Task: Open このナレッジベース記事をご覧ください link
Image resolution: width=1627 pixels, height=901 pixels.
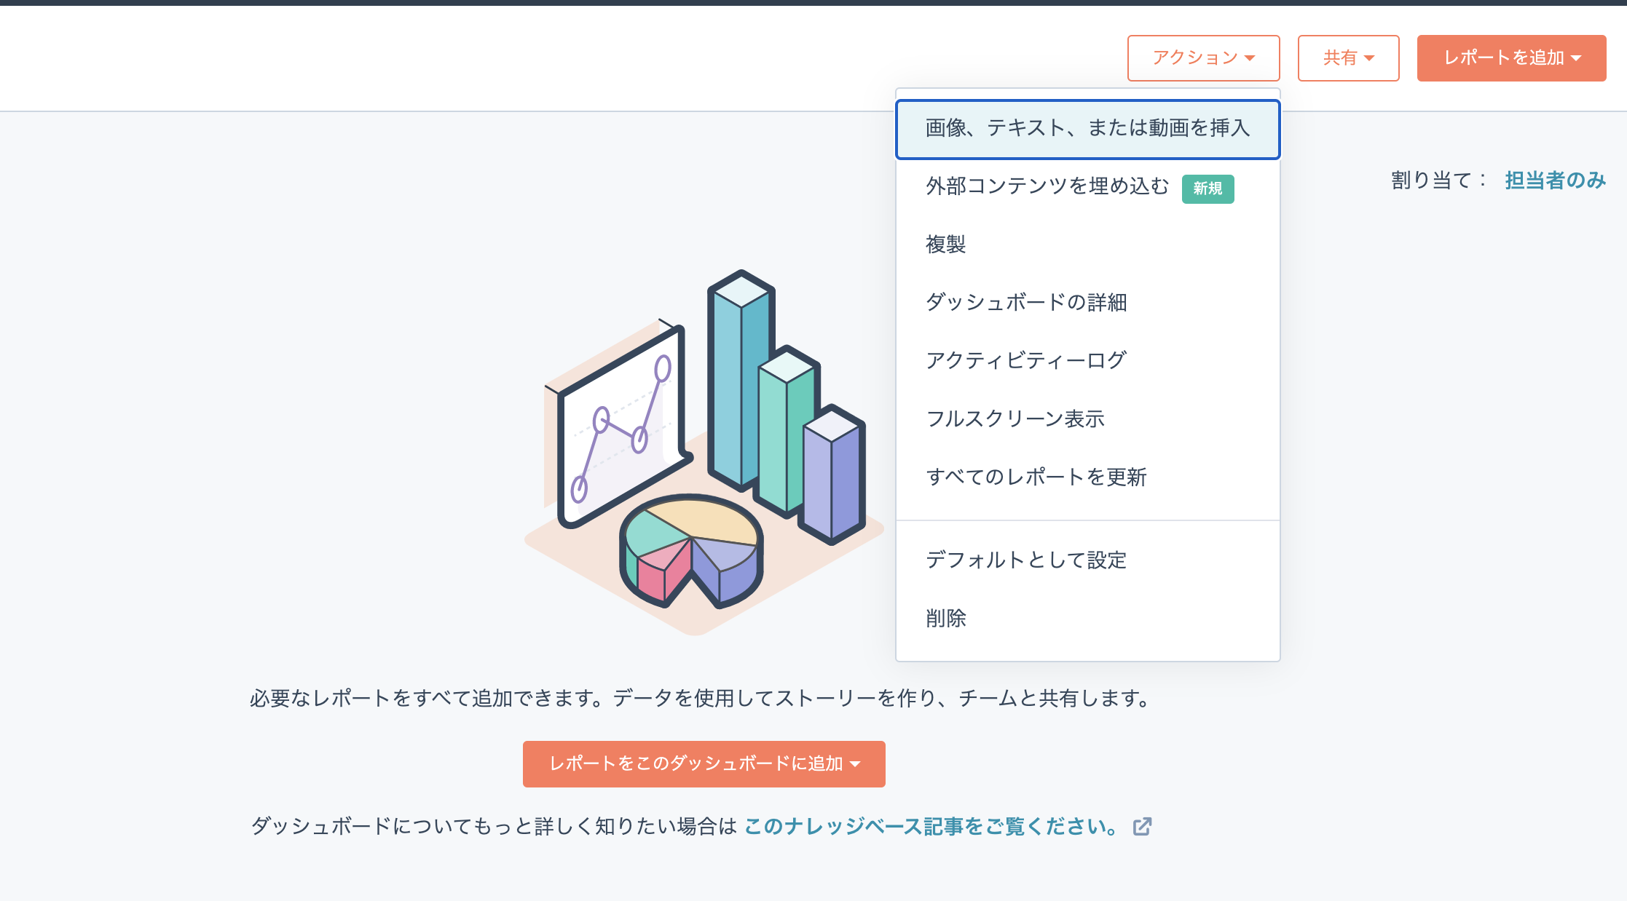Action: tap(931, 827)
